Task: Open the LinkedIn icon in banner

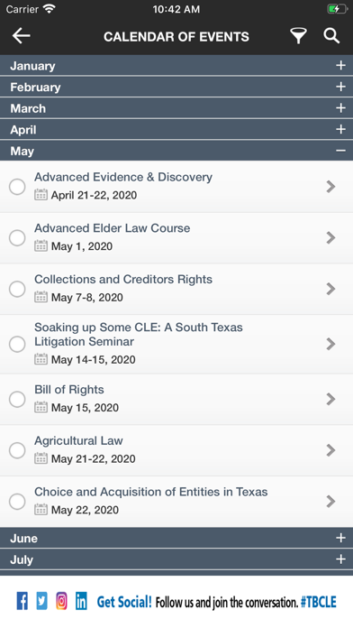Action: (x=81, y=601)
